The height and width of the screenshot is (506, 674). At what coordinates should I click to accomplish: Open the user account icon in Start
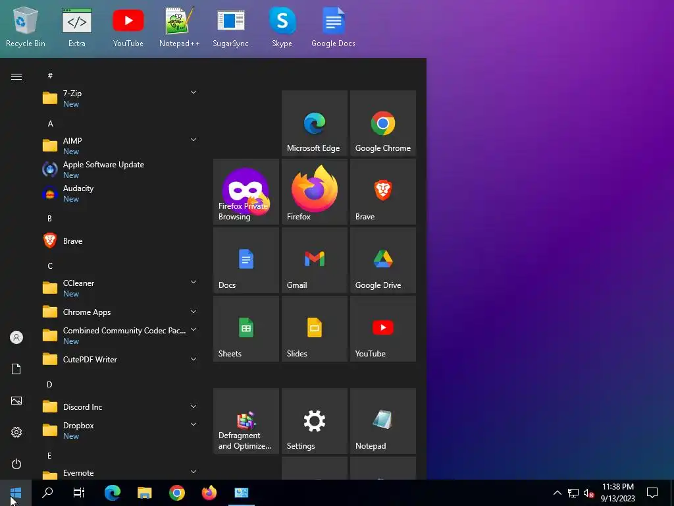16,337
